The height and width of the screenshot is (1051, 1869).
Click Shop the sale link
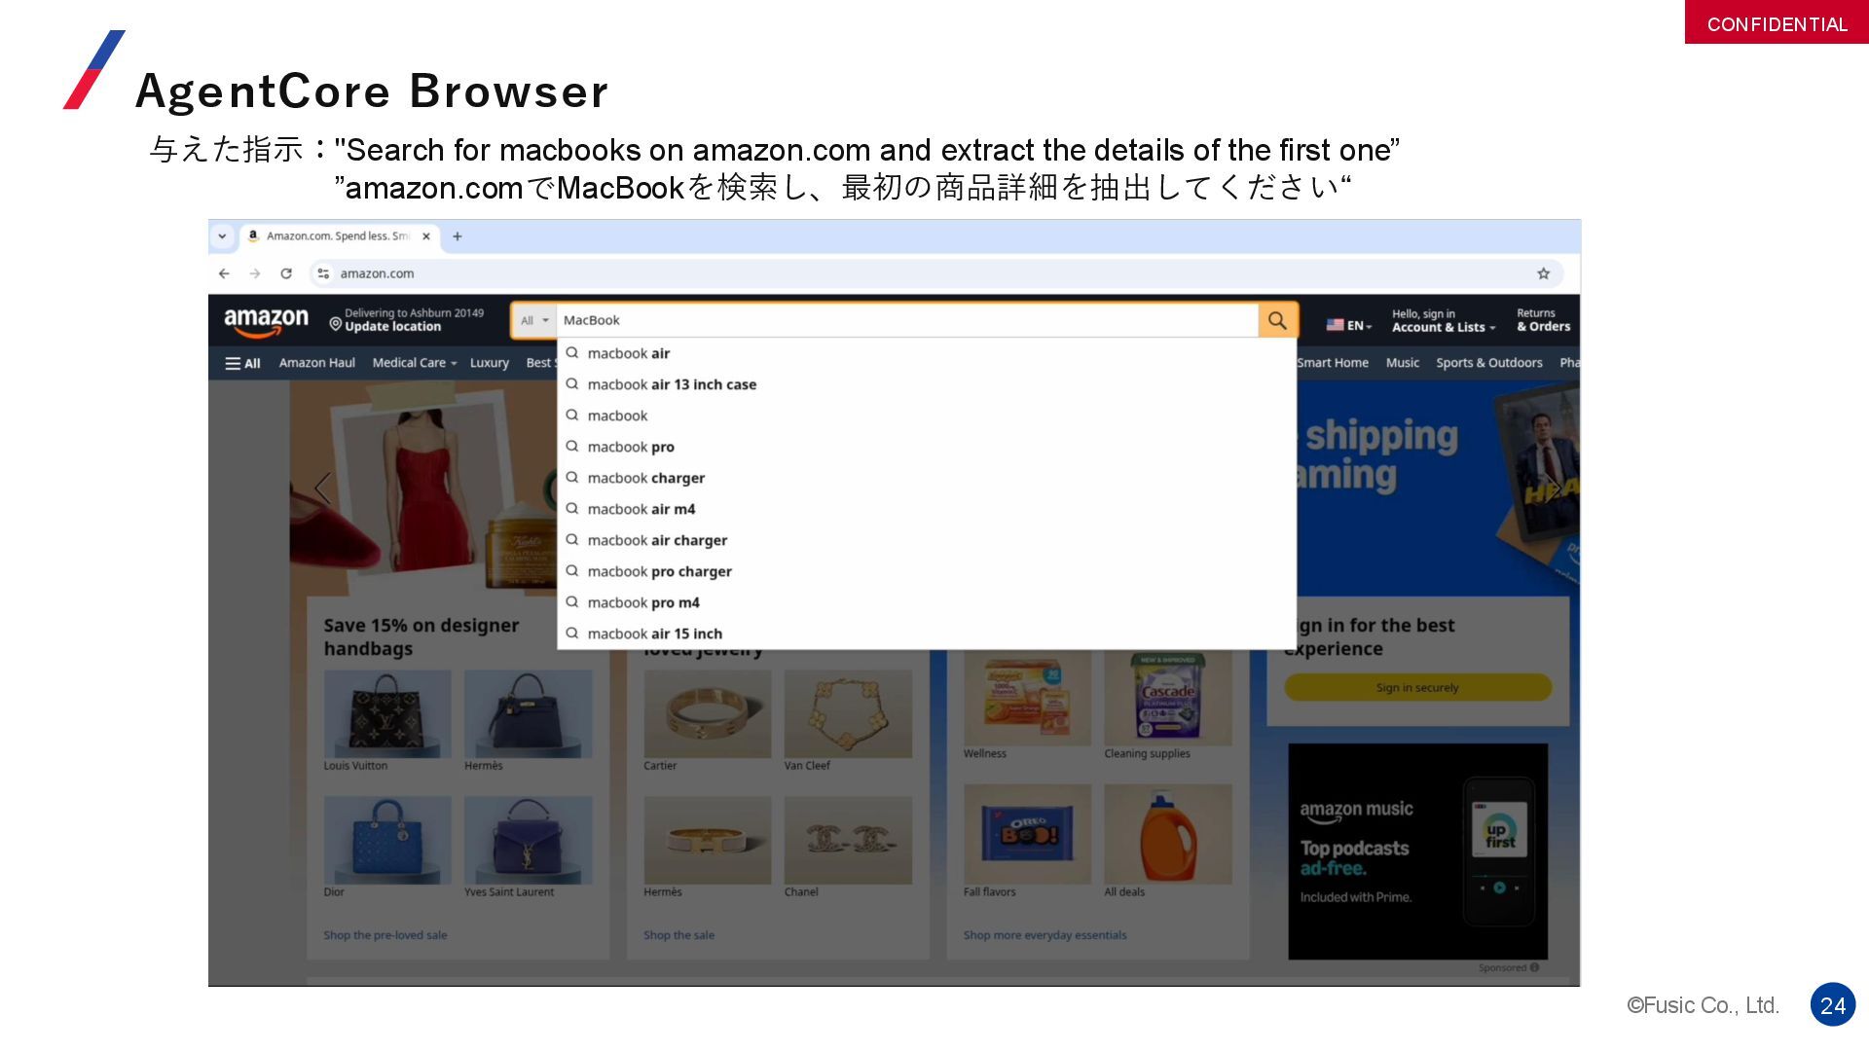coord(678,935)
